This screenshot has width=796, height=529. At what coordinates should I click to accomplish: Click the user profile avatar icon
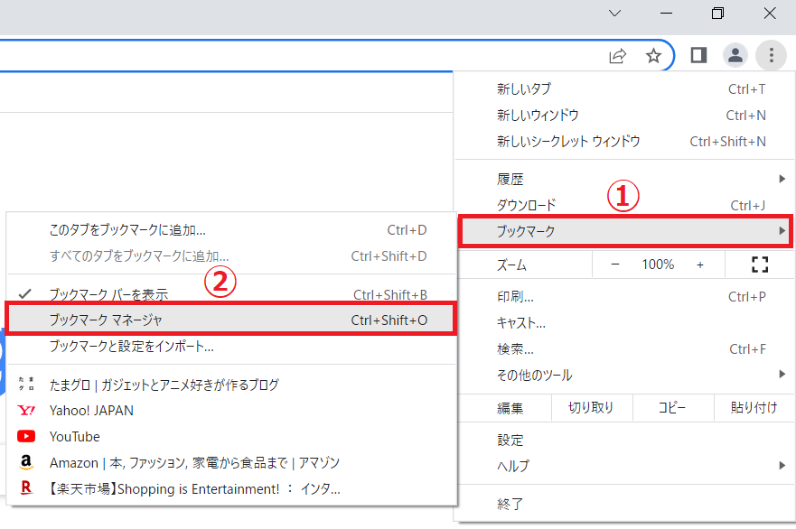[735, 56]
